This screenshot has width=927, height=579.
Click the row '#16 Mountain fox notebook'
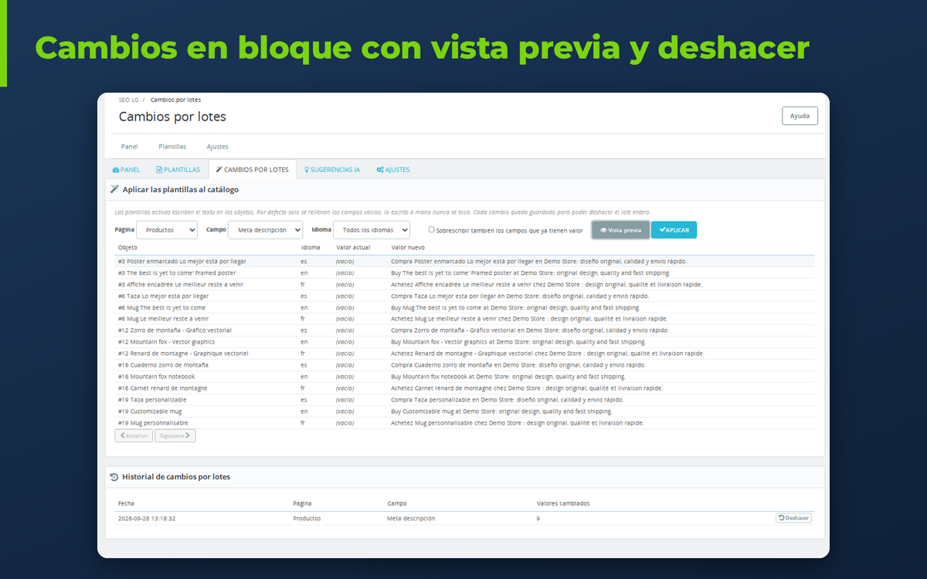coord(464,377)
